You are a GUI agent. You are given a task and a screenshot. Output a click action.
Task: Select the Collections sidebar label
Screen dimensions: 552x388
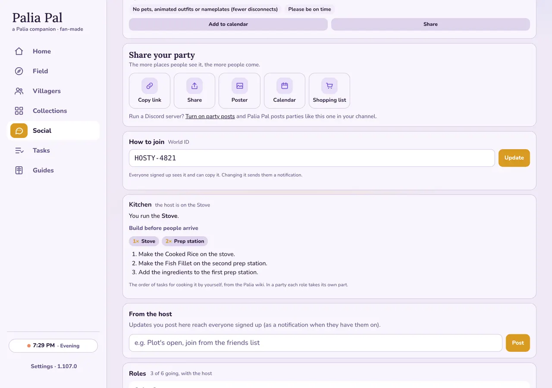[50, 111]
